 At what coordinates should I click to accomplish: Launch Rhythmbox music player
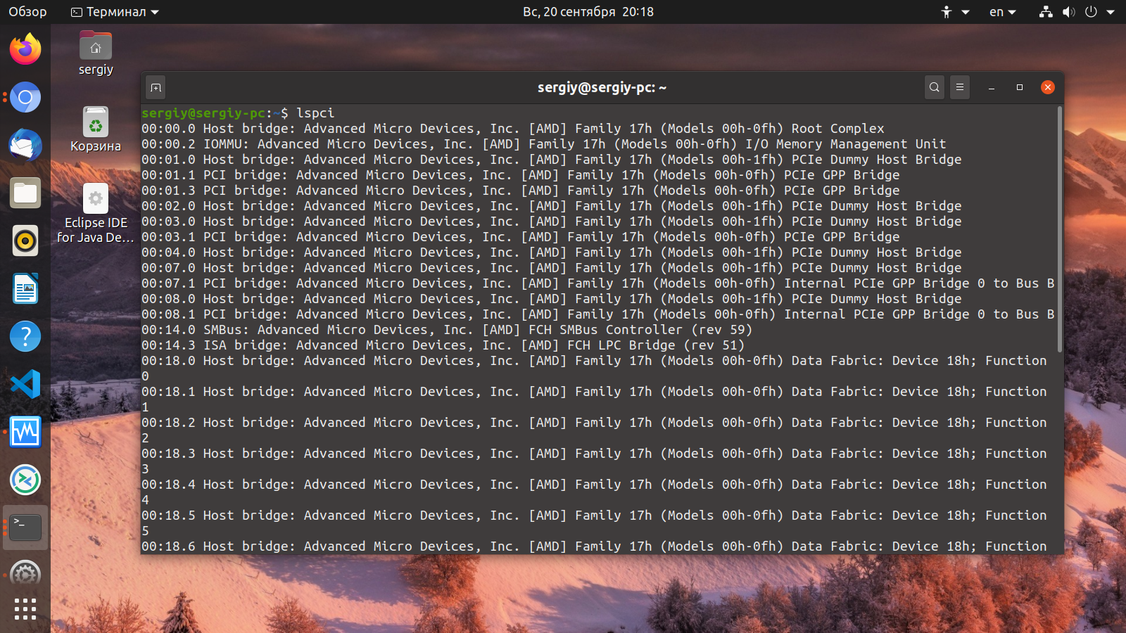25,241
